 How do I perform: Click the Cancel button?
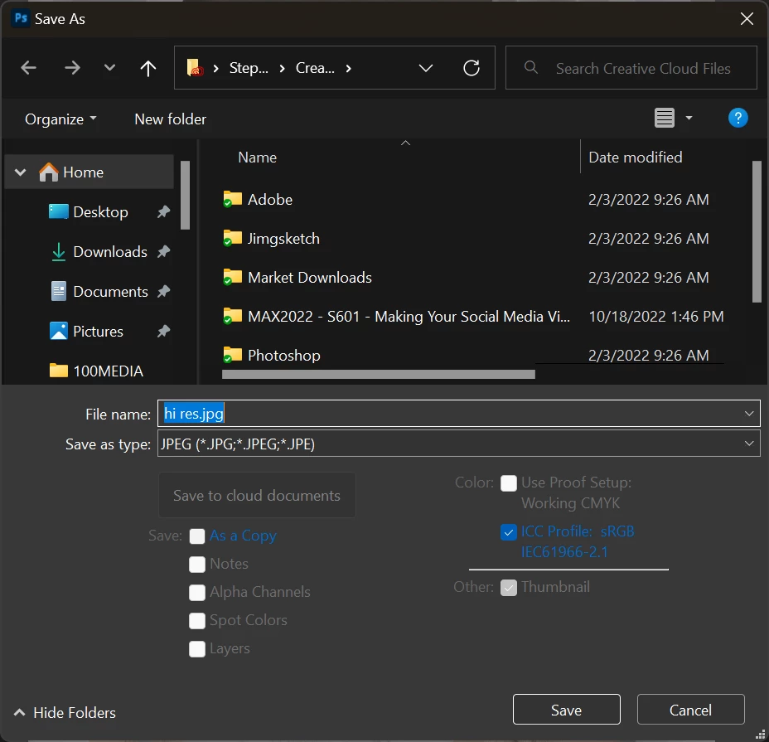click(690, 709)
